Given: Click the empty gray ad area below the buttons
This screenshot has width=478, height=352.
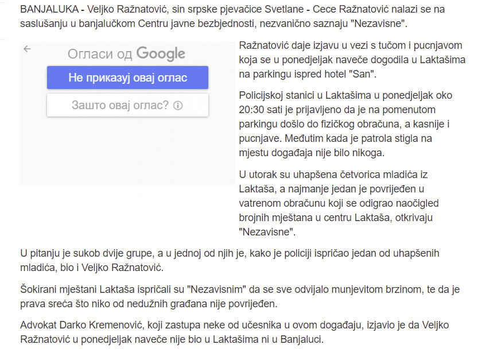Looking at the screenshot, I should tap(127, 151).
